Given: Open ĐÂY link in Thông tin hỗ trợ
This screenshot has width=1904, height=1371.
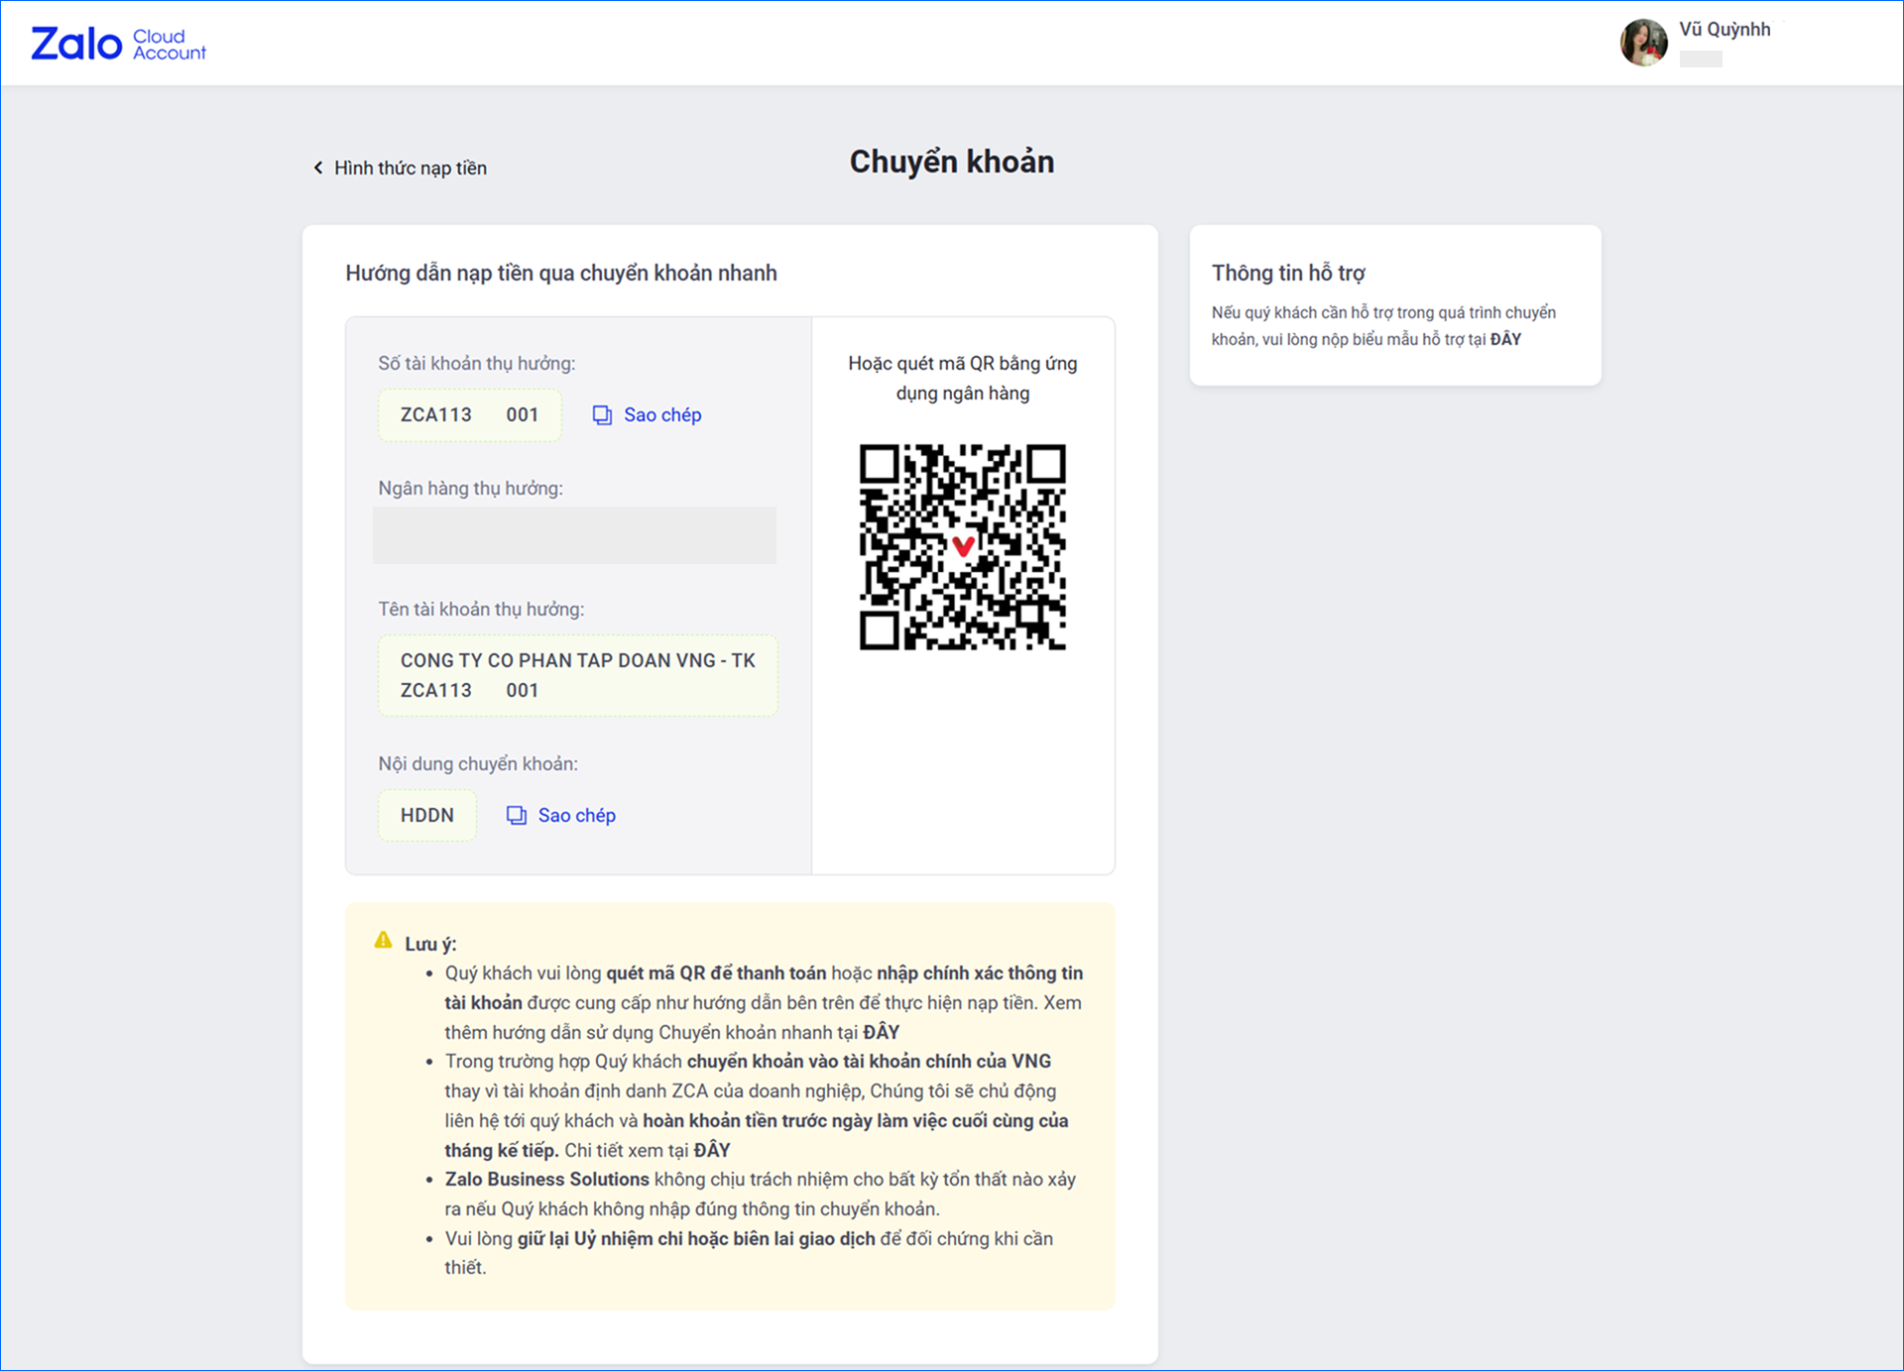Looking at the screenshot, I should [1505, 340].
